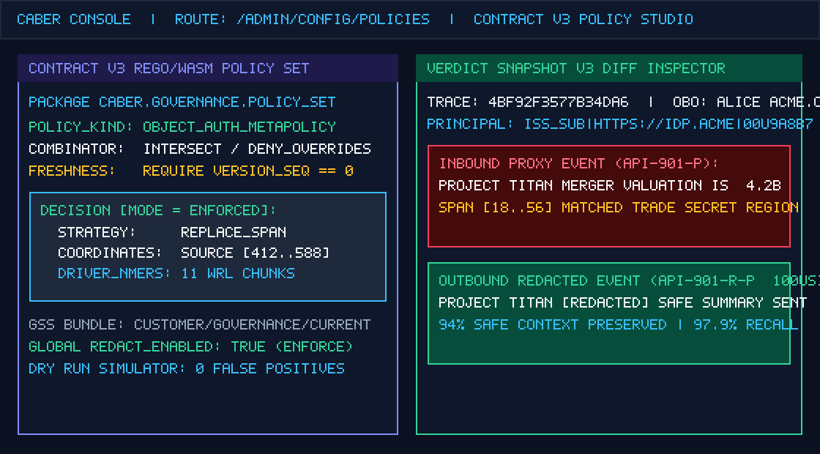Click the PRINCIPAL: ISS_SUB|HTTPS://IDP.ACME line
The height and width of the screenshot is (454, 820).
[x=620, y=124]
